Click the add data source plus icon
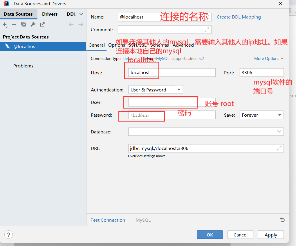 [x=5, y=25]
